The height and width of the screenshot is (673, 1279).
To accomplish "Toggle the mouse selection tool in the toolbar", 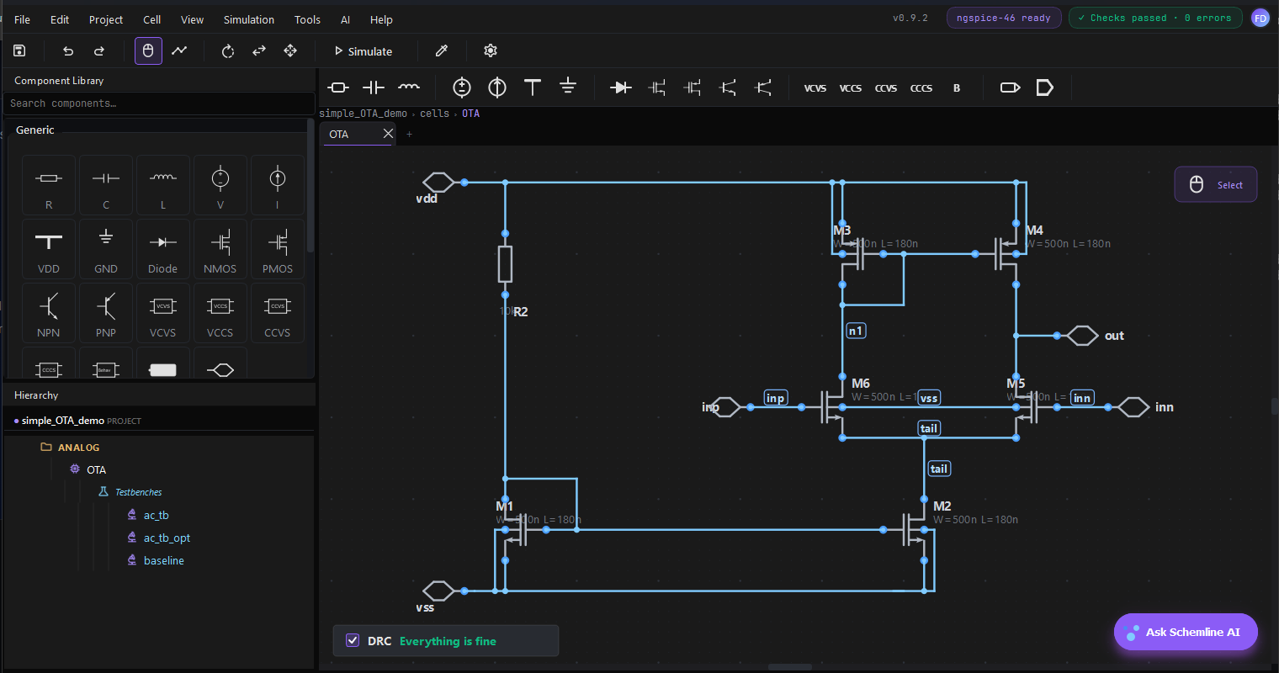I will pyautogui.click(x=148, y=51).
